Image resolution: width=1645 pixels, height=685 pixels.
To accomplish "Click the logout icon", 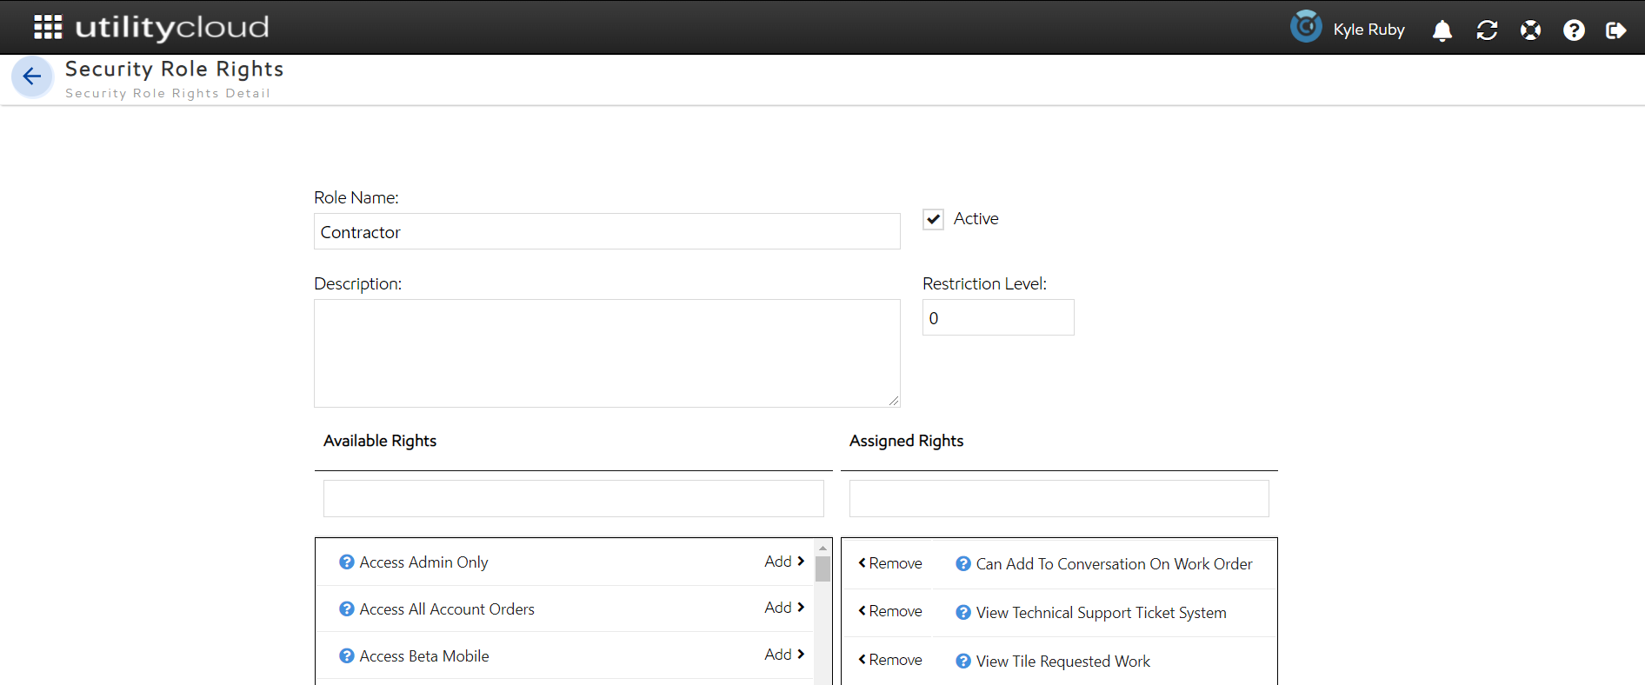I will pyautogui.click(x=1615, y=30).
